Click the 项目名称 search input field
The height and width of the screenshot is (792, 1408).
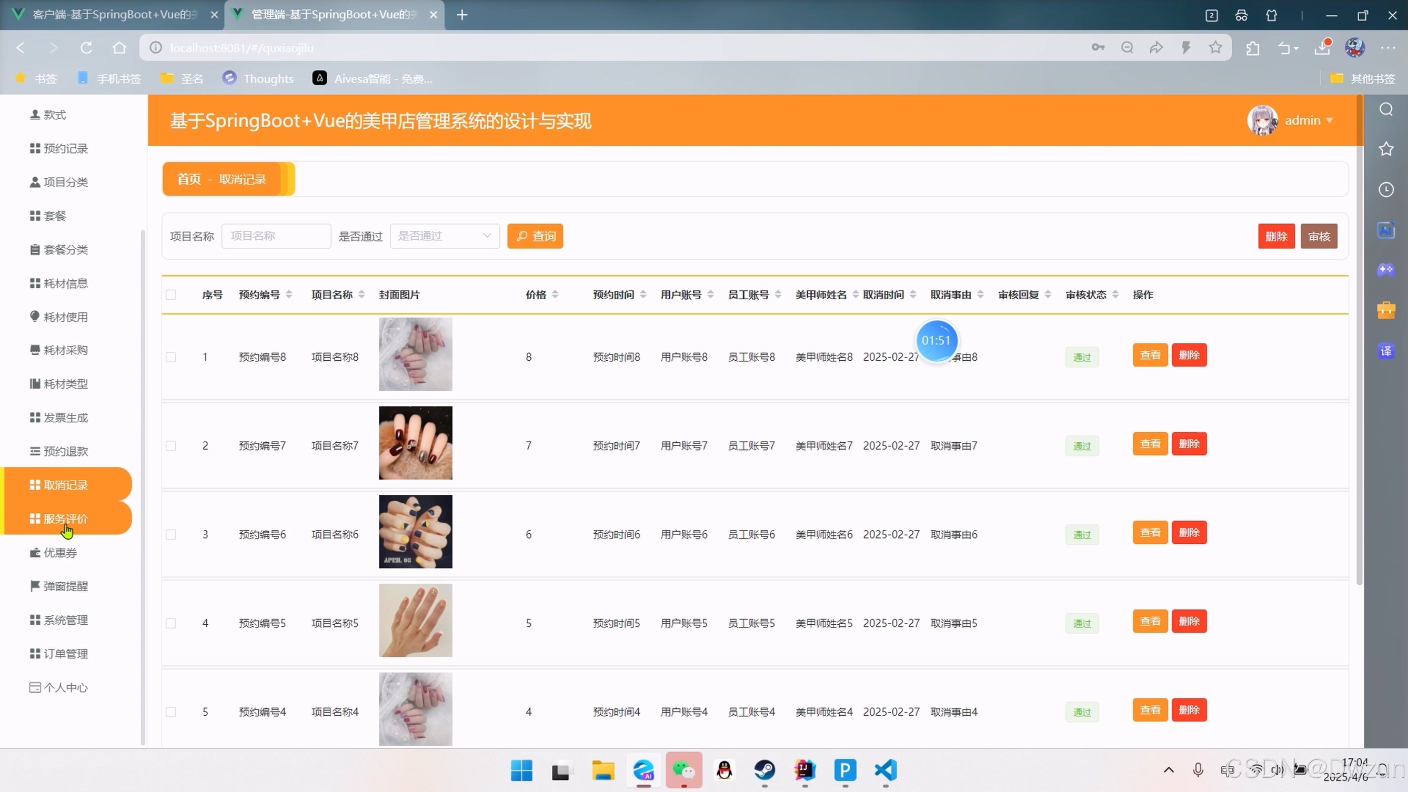276,236
